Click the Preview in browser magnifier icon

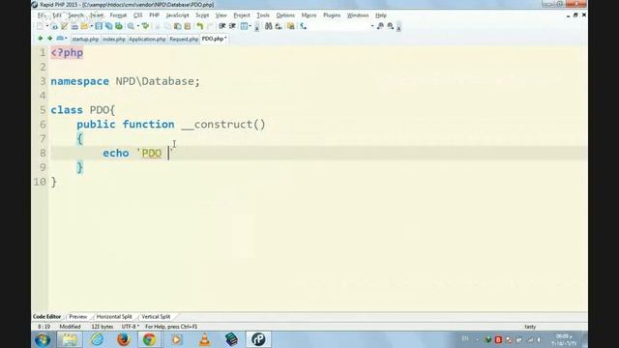[131, 26]
